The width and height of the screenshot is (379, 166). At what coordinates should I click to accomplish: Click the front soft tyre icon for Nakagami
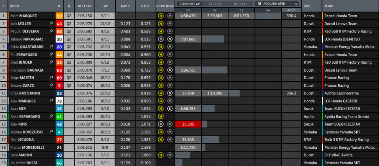pos(160,39)
